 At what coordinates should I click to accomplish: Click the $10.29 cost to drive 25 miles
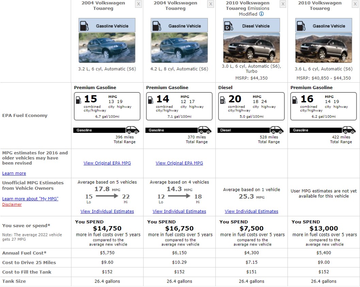pyautogui.click(x=179, y=262)
